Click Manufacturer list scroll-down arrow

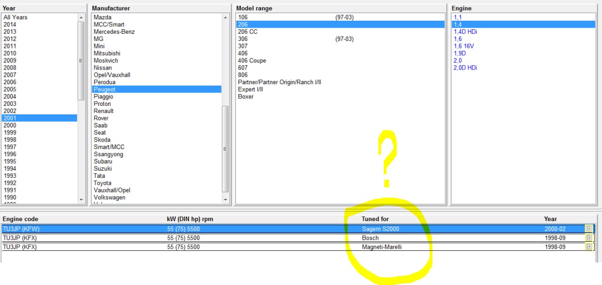pos(225,200)
